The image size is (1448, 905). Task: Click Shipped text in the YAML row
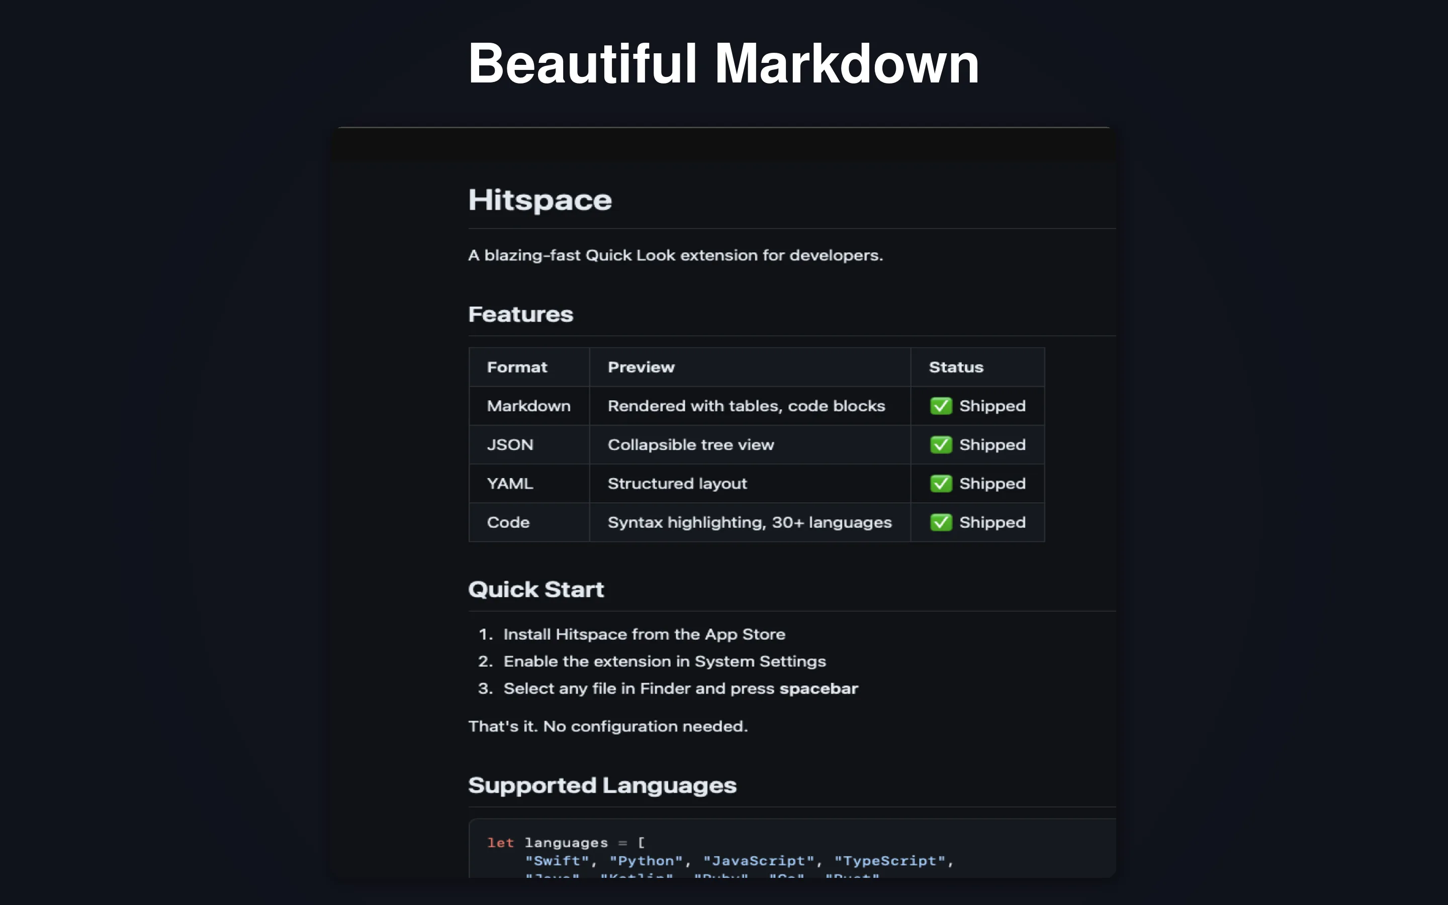pos(992,484)
